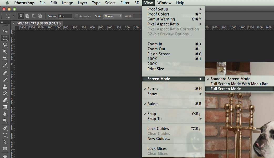This screenshot has height=158, width=274.
Task: Select the Clone Stamp tool
Action: [5, 86]
